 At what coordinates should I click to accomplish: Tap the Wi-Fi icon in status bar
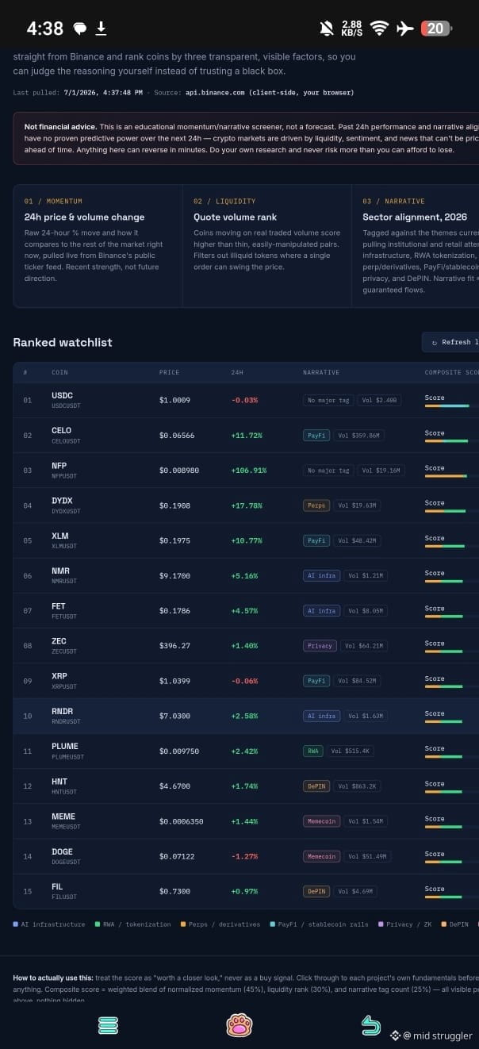coord(379,29)
